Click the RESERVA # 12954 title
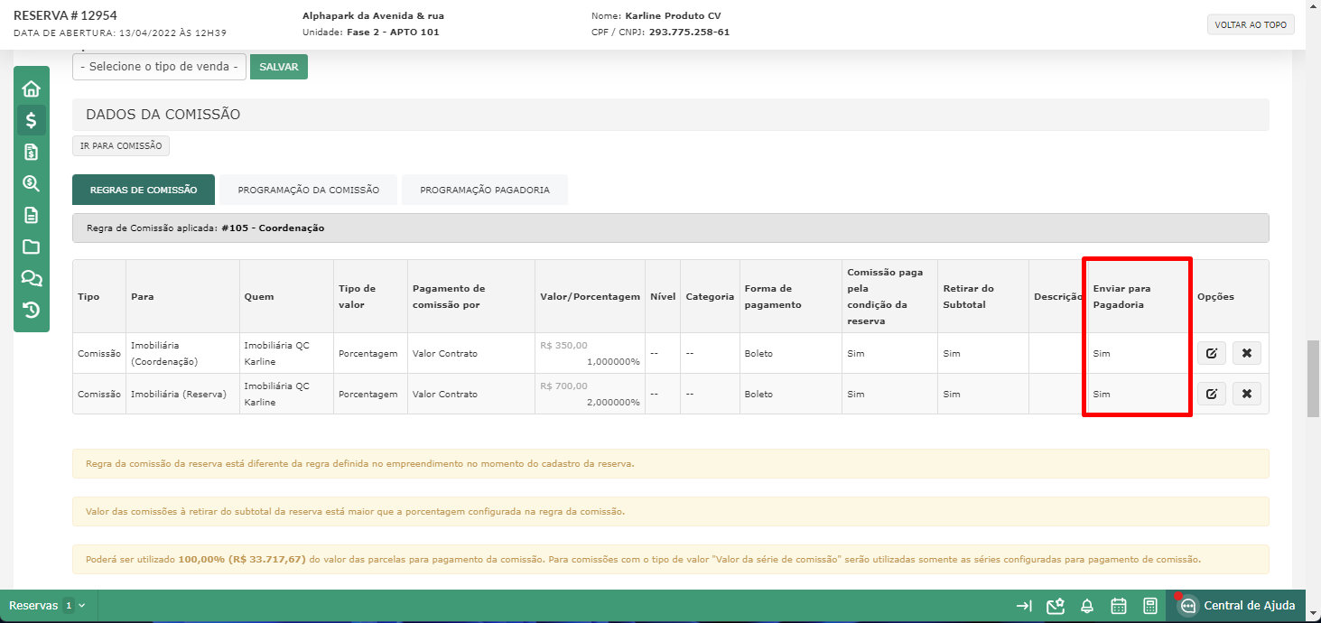This screenshot has width=1321, height=623. click(65, 15)
